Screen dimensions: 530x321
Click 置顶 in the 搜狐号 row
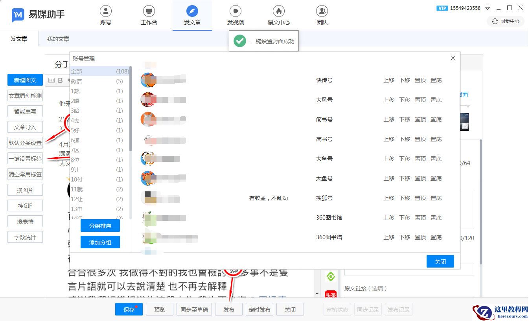click(x=420, y=198)
